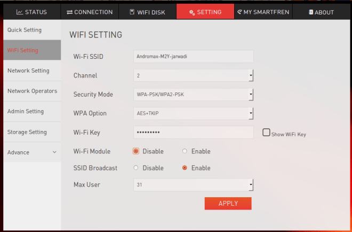The height and width of the screenshot is (232, 352).
Task: Open the Security Mode dropdown
Action: [194, 95]
